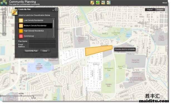Open the green comment bubble tool
This screenshot has height=104, width=171.
coord(98,2)
